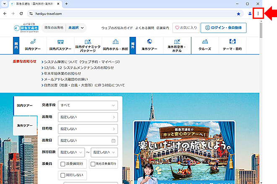Select the 国内ホテル・旅館 navigation item
Viewport: 277px width, 184px height.
point(116,45)
